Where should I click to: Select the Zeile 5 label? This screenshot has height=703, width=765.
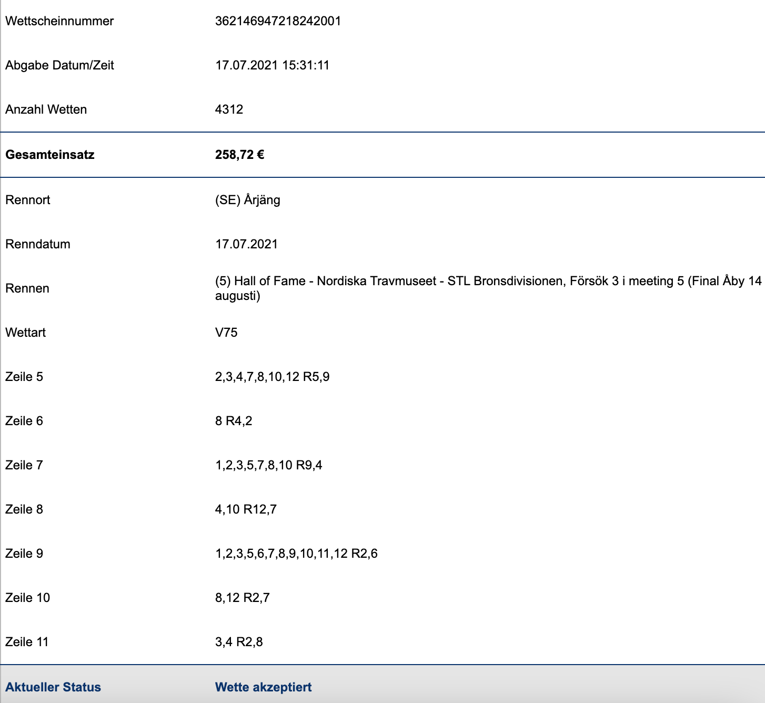pos(24,377)
